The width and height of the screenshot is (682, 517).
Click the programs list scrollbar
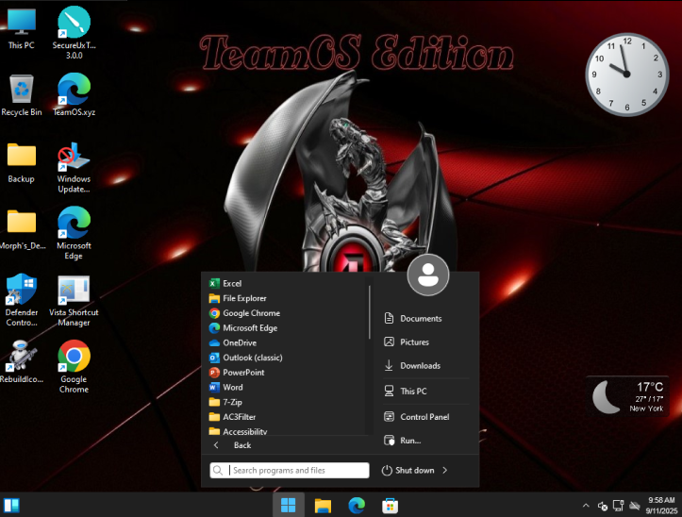[x=370, y=311]
